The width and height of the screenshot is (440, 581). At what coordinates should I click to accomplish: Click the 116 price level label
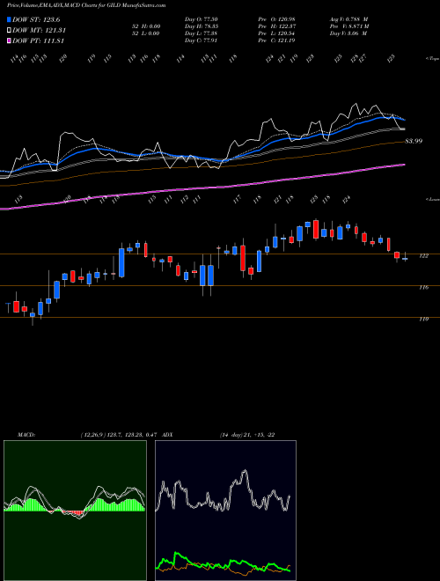(423, 287)
